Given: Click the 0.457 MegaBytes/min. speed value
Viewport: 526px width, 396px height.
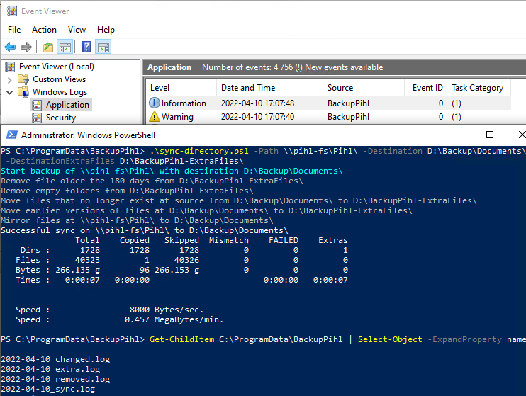Looking at the screenshot, I should pyautogui.click(x=174, y=320).
